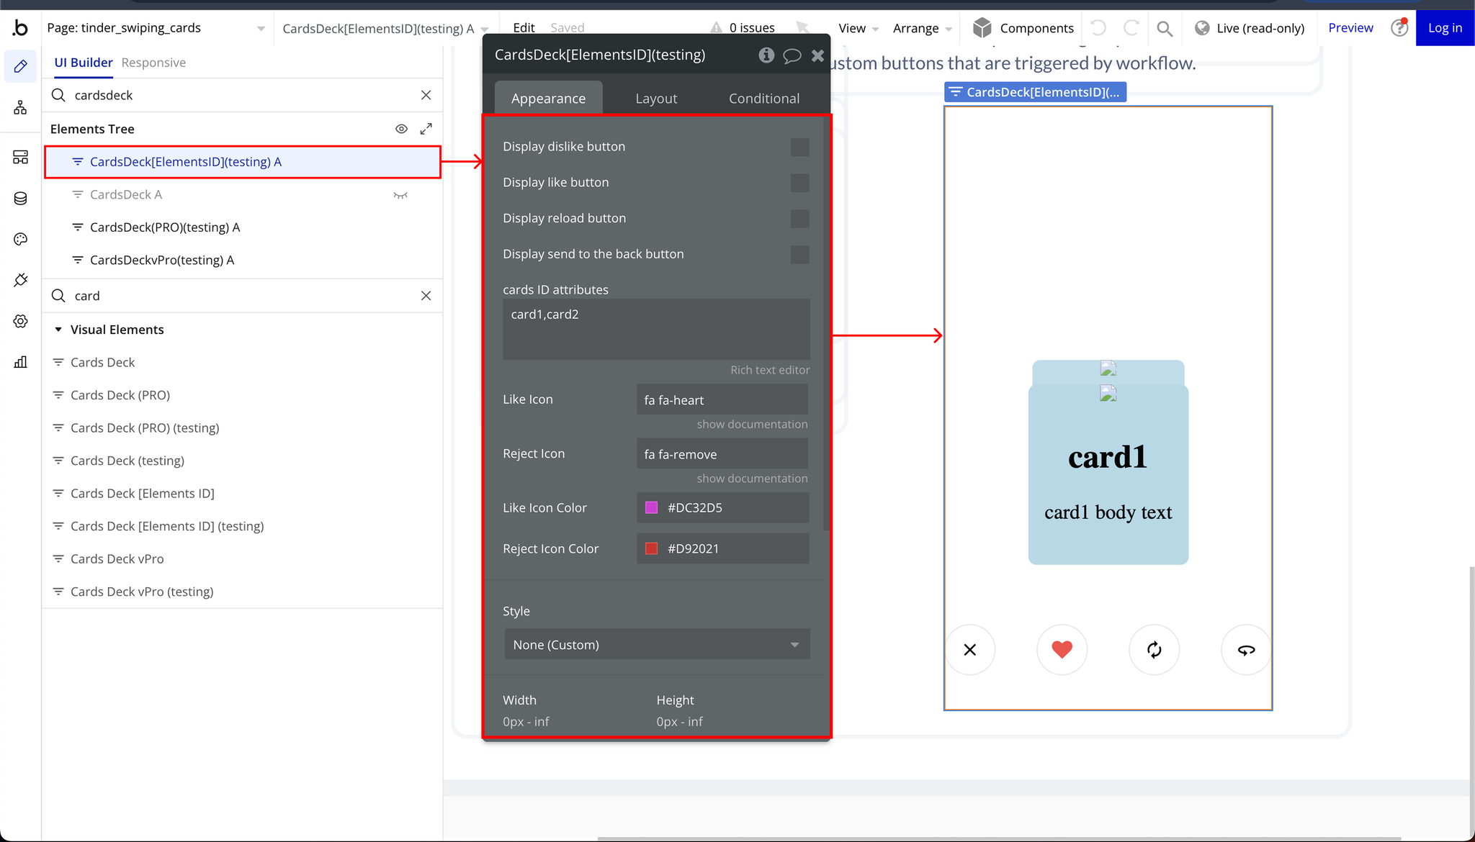The image size is (1475, 842).
Task: Open the Style None (Custom) dropdown
Action: click(656, 645)
